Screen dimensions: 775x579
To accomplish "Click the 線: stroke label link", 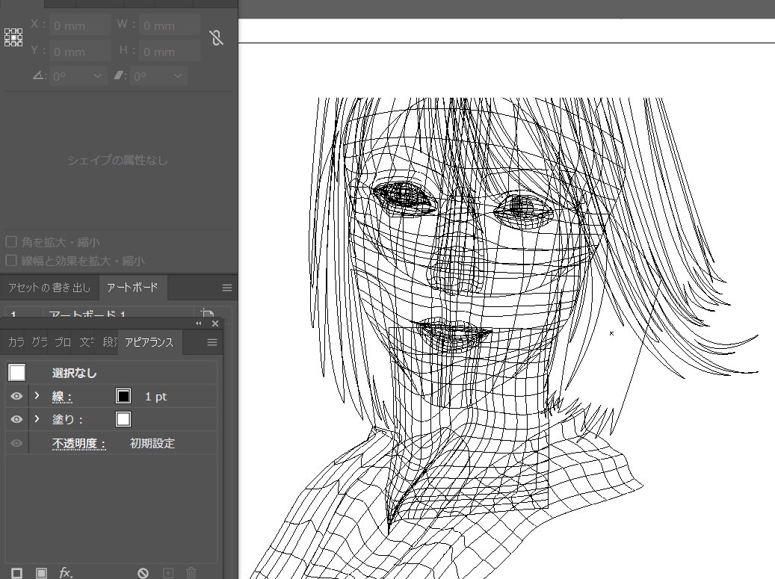I will tap(62, 396).
